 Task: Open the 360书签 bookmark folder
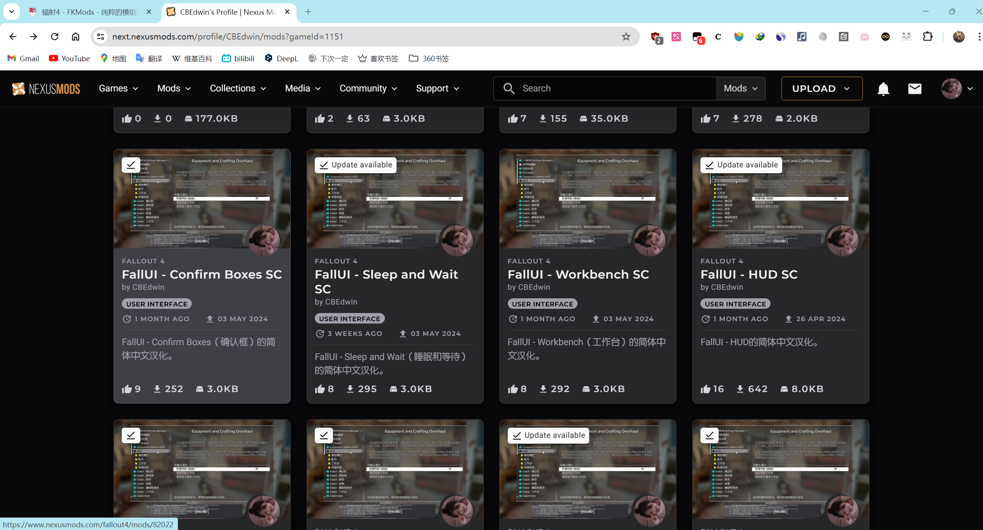point(429,59)
